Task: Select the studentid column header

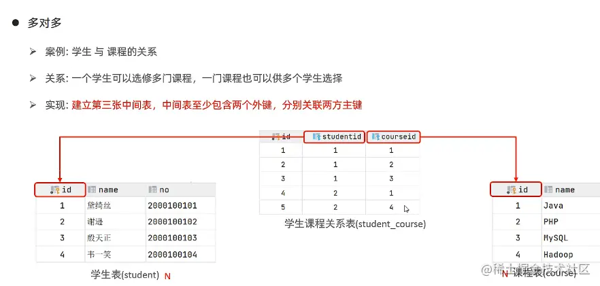Action: (x=334, y=137)
